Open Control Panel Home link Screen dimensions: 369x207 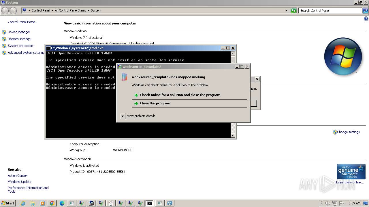click(x=21, y=22)
